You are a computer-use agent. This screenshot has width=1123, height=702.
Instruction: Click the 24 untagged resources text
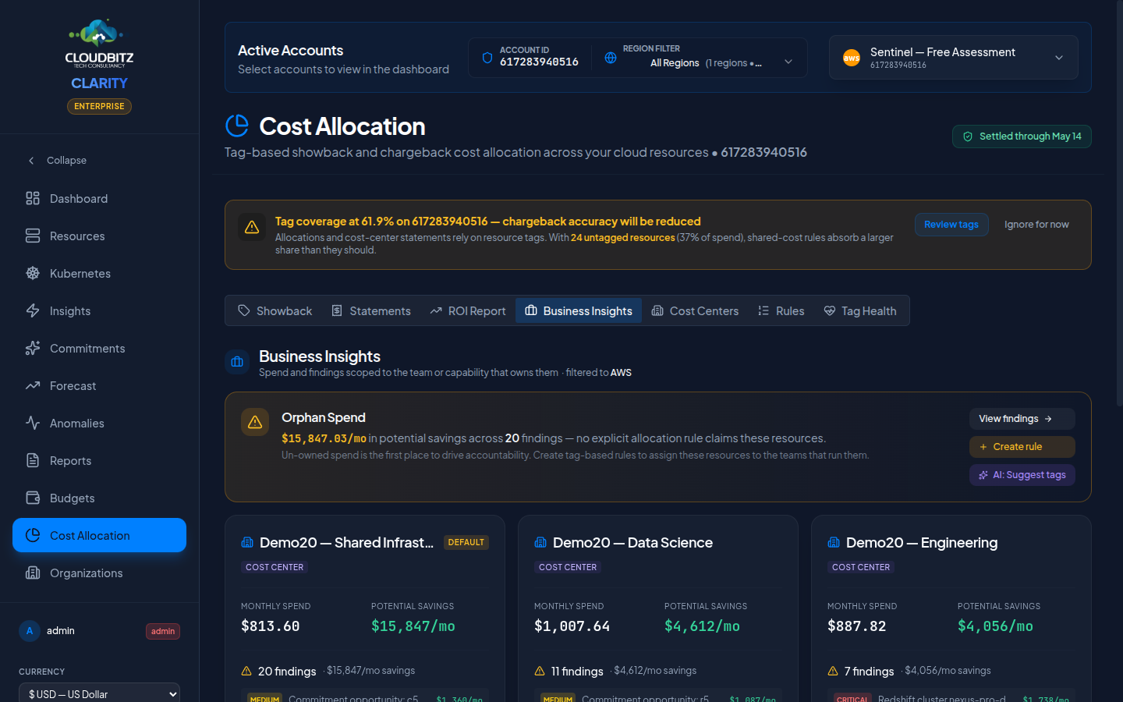pos(622,238)
